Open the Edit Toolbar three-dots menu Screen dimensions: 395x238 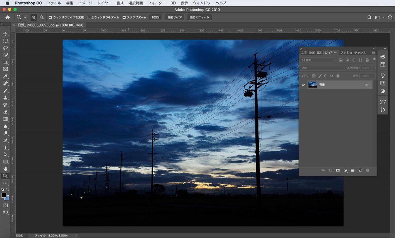pos(5,183)
